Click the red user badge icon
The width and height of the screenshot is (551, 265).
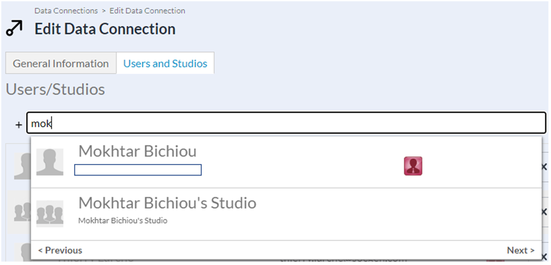coord(413,166)
